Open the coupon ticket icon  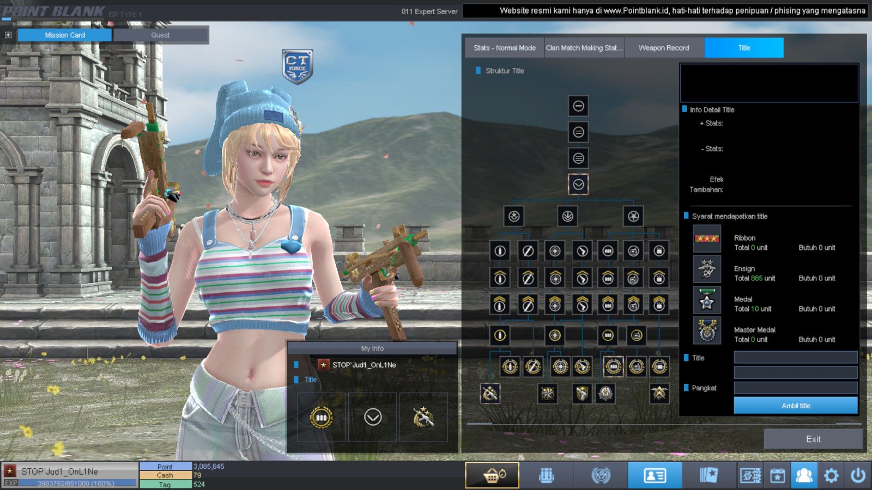click(750, 475)
